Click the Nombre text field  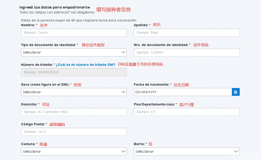click(74, 33)
